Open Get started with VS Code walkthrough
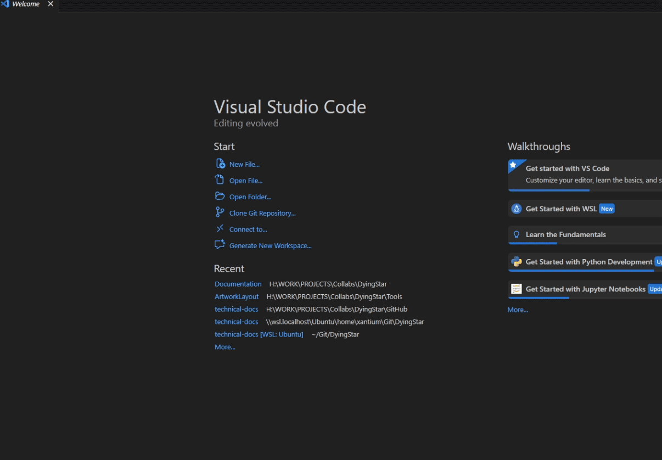 [567, 169]
